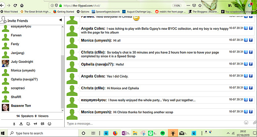
Task: Click the add-screen icon below the user list
Action: [x=28, y=124]
